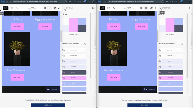Select Lightest 1 theme in right window

tap(170, 50)
